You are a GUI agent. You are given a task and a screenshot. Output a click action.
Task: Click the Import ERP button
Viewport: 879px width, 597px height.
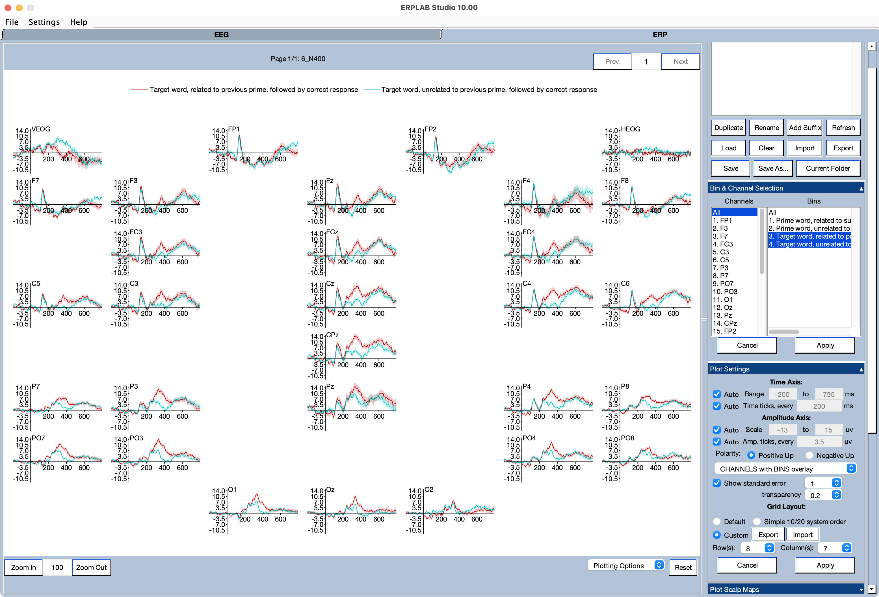(805, 148)
